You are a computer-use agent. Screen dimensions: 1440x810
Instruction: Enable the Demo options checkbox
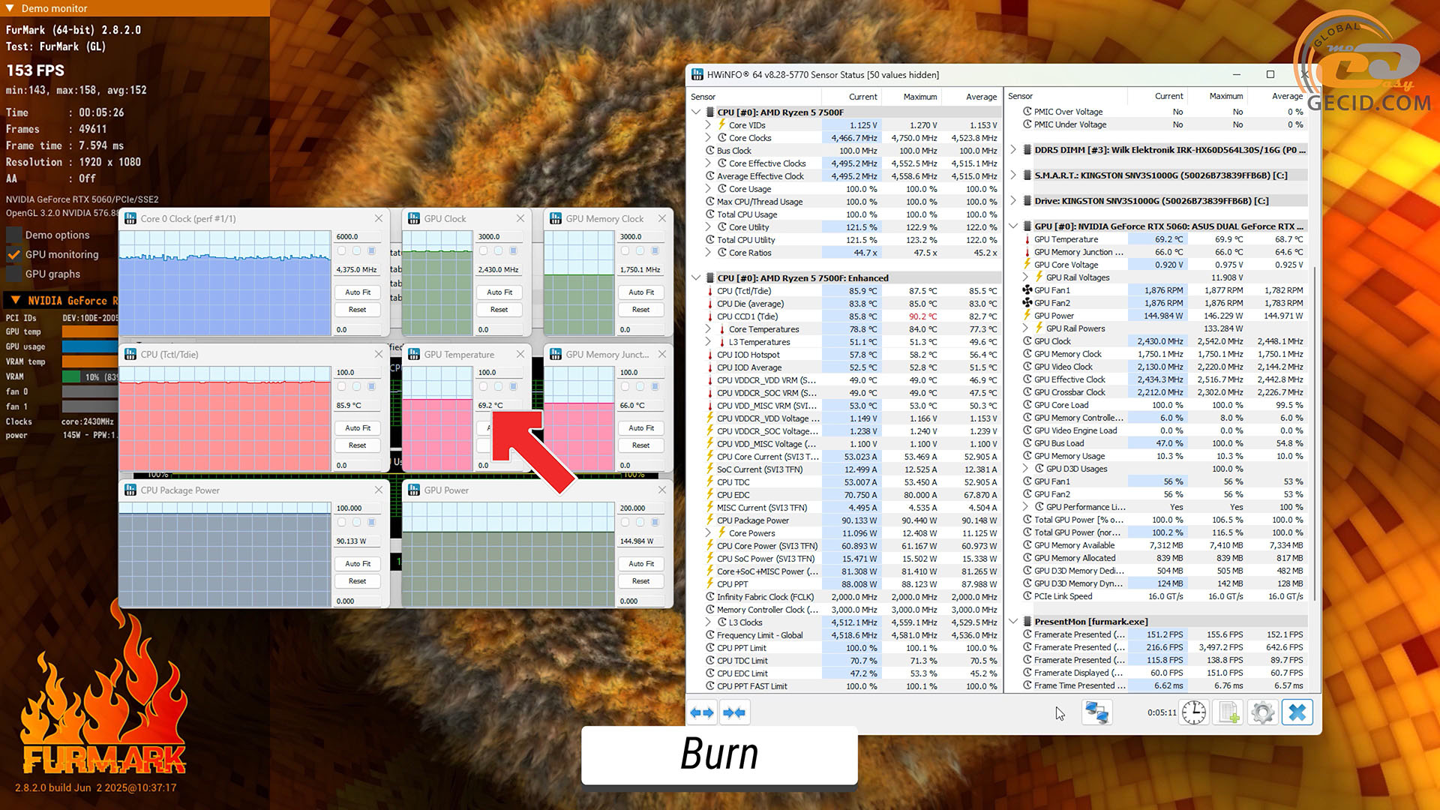[x=13, y=235]
